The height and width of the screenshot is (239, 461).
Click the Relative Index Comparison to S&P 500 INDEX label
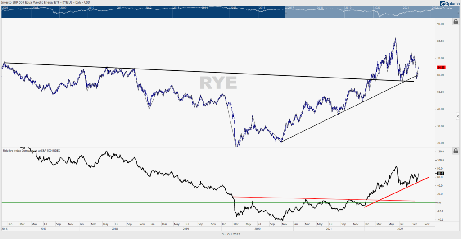point(32,151)
